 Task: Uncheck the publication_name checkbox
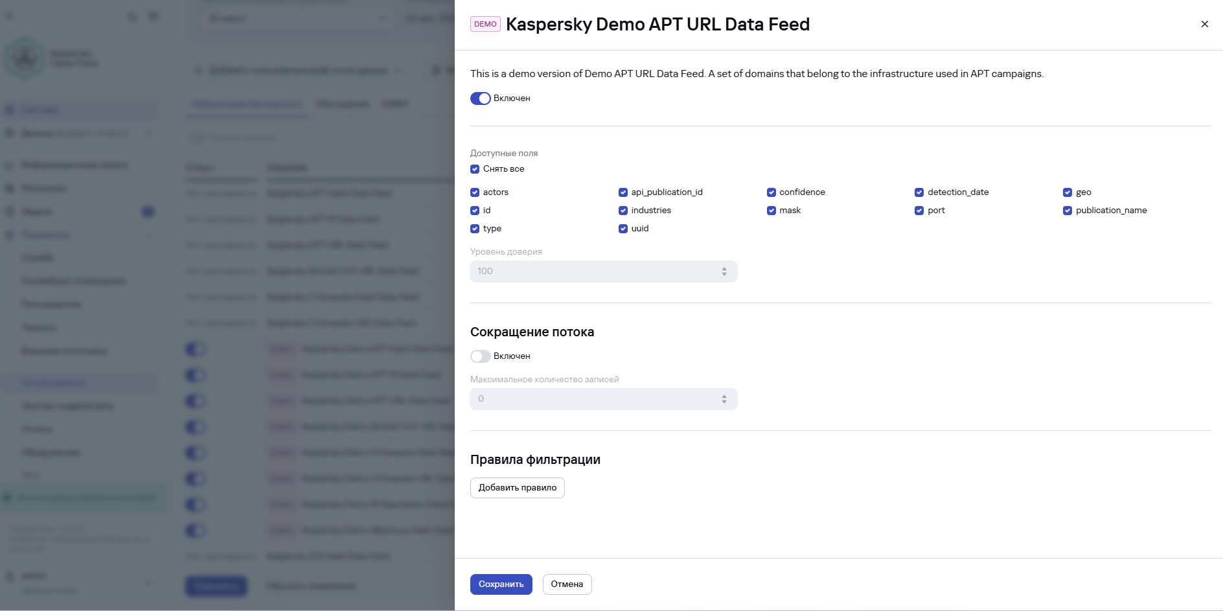[x=1068, y=211]
